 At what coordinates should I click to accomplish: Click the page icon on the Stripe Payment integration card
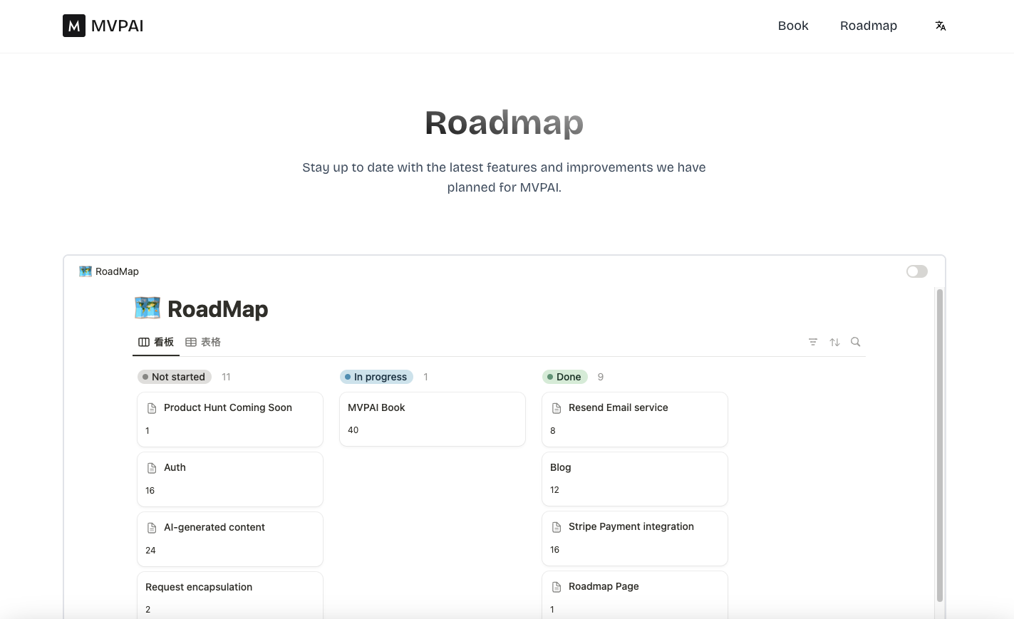coord(557,527)
